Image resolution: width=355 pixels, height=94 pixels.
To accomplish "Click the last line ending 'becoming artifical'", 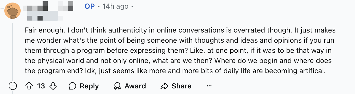I will [x=175, y=70].
